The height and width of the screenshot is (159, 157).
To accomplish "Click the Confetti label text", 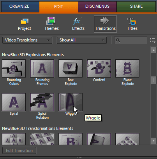I will tap(99, 80).
